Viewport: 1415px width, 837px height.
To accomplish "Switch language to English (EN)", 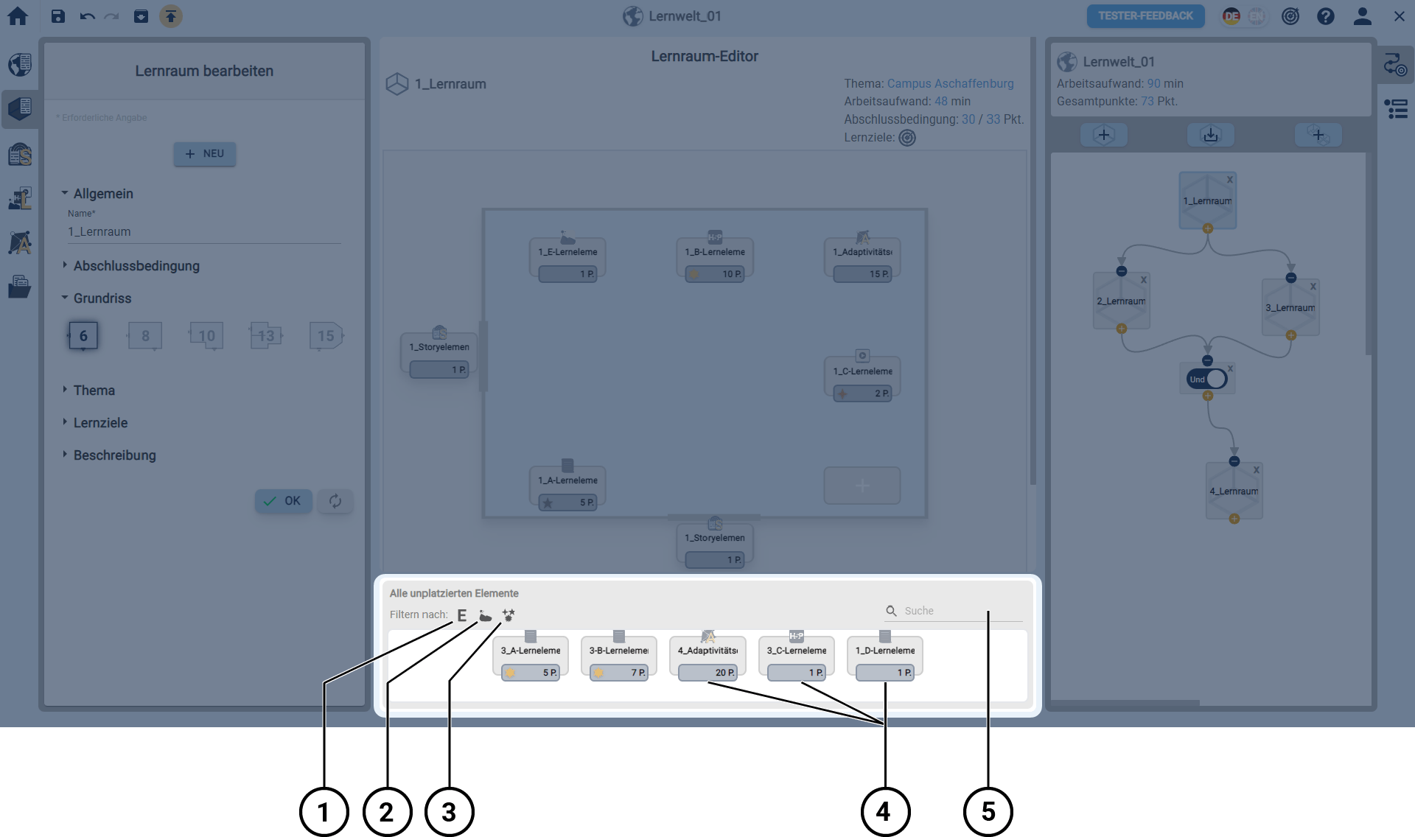I will point(1257,15).
